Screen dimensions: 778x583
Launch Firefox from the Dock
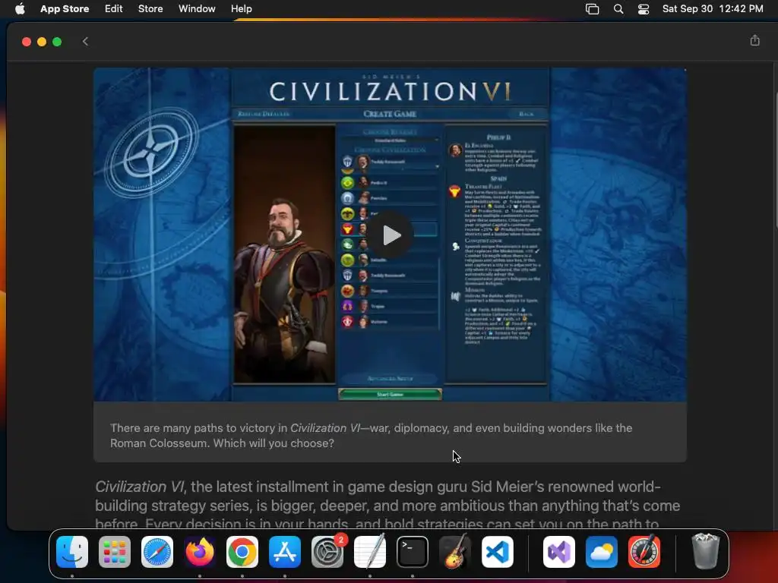coord(200,551)
